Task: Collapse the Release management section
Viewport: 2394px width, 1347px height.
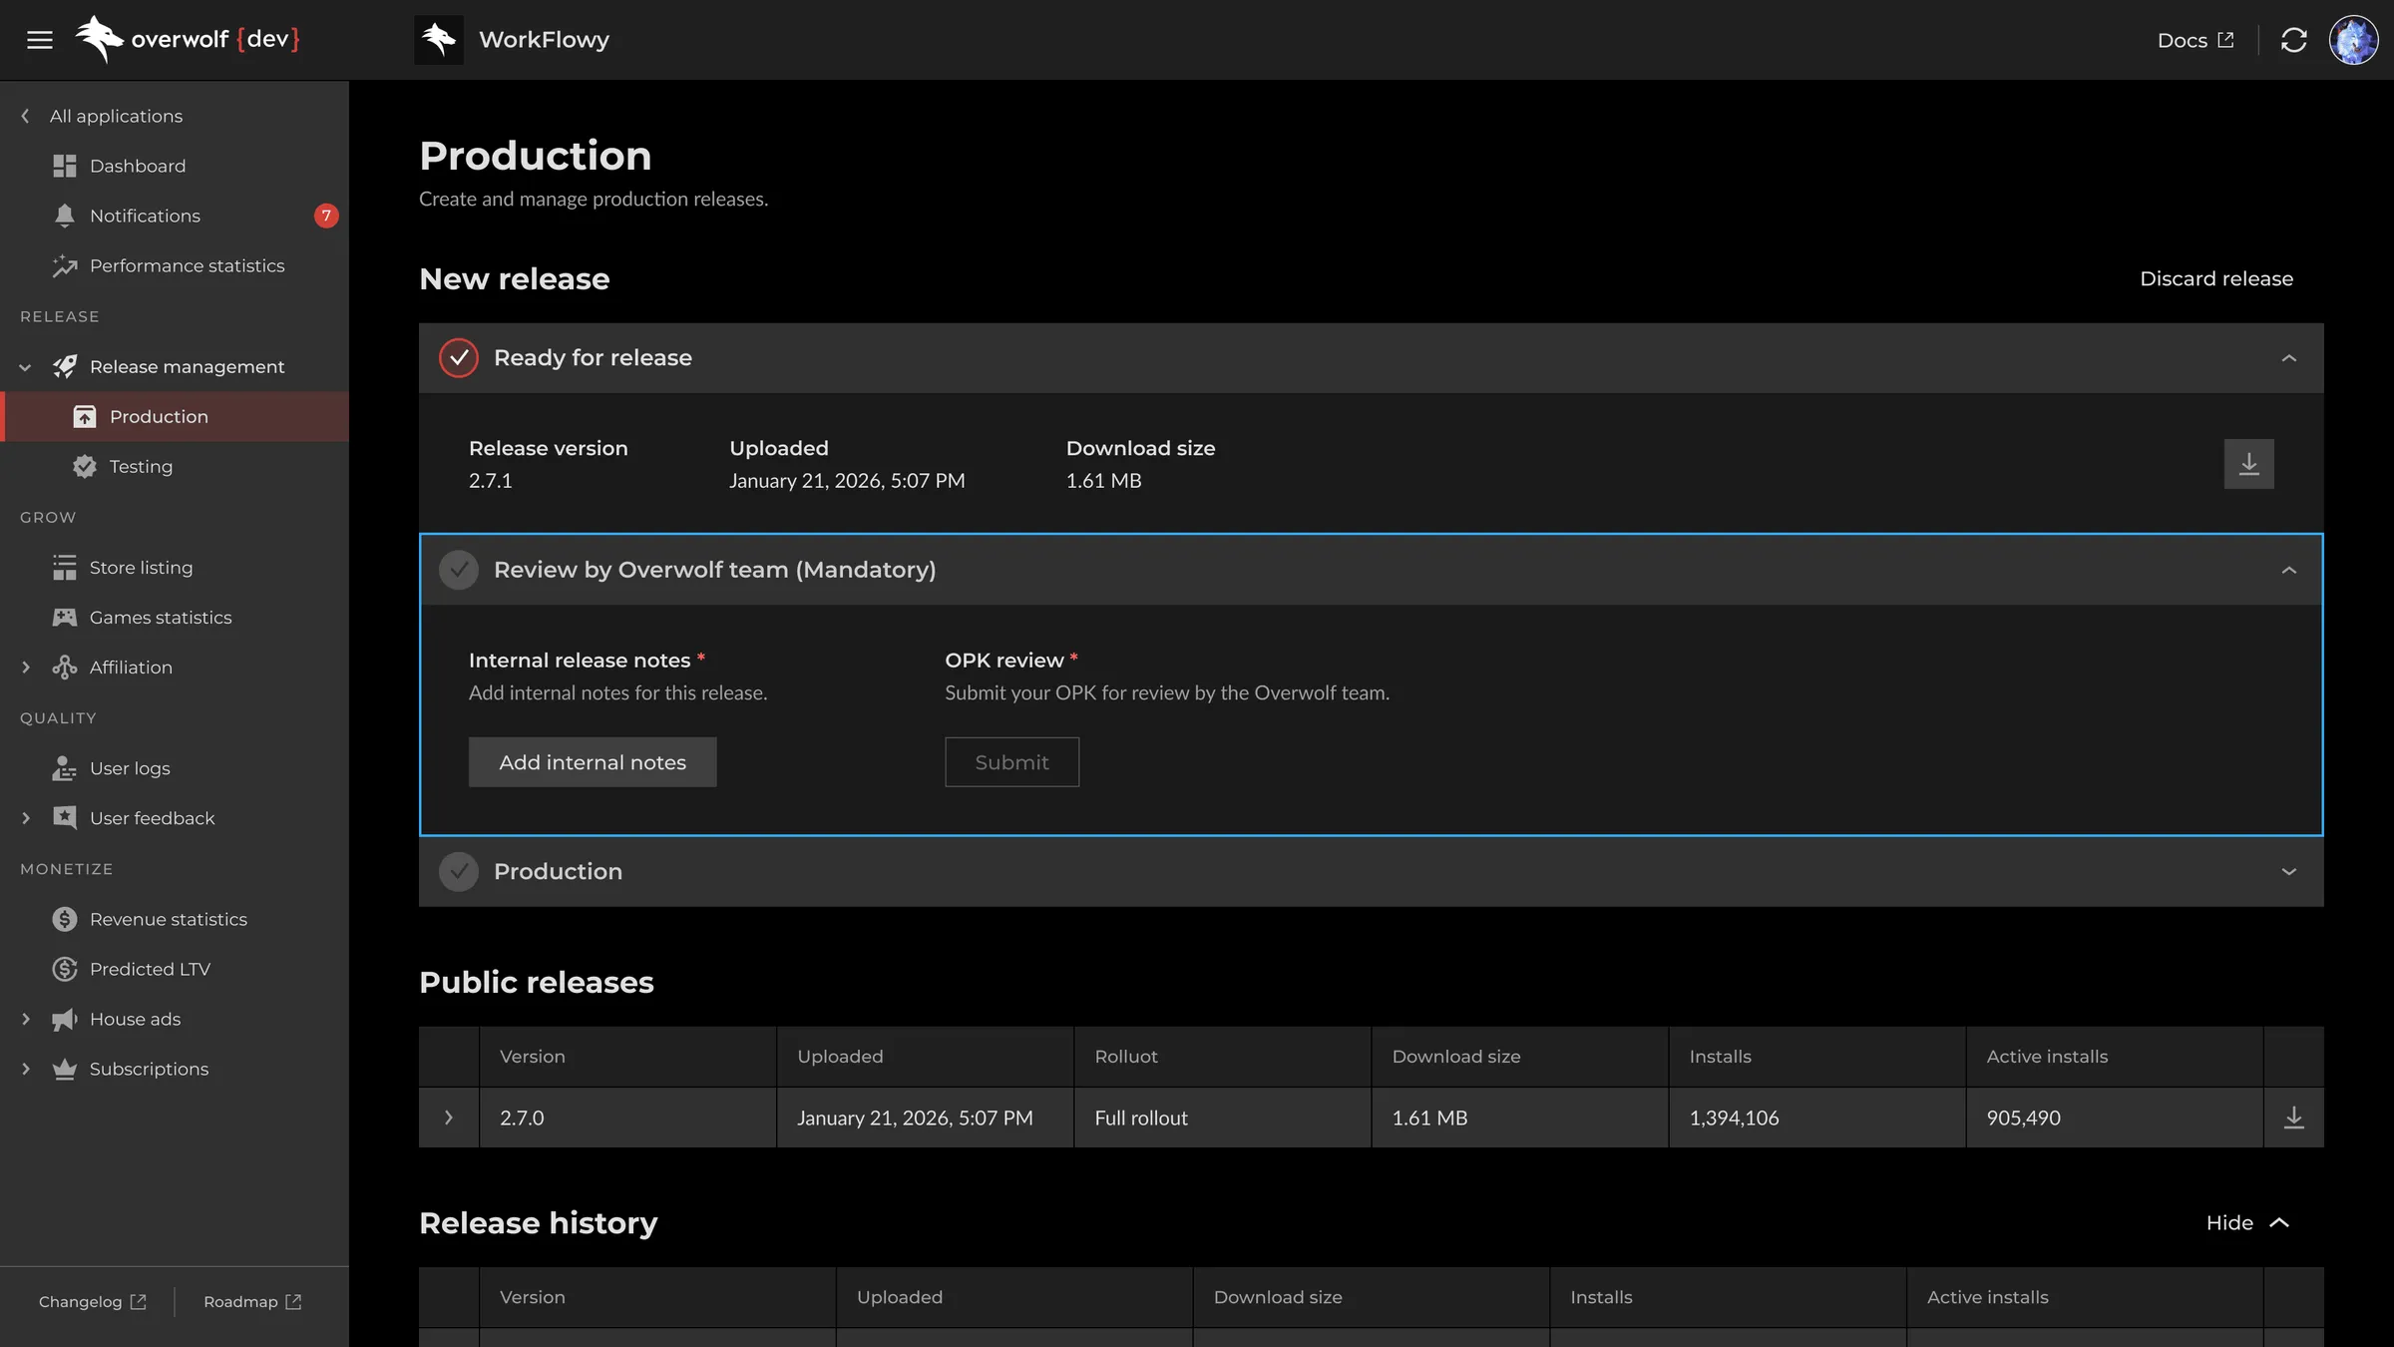Action: pyautogui.click(x=26, y=367)
